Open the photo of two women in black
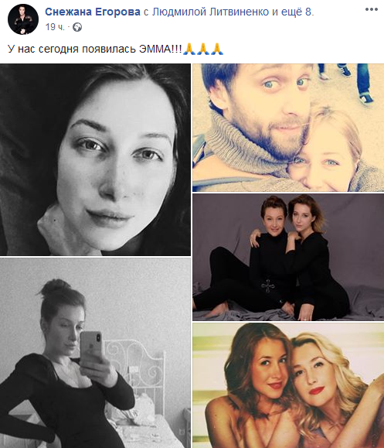The height and width of the screenshot is (448, 384). point(288,257)
